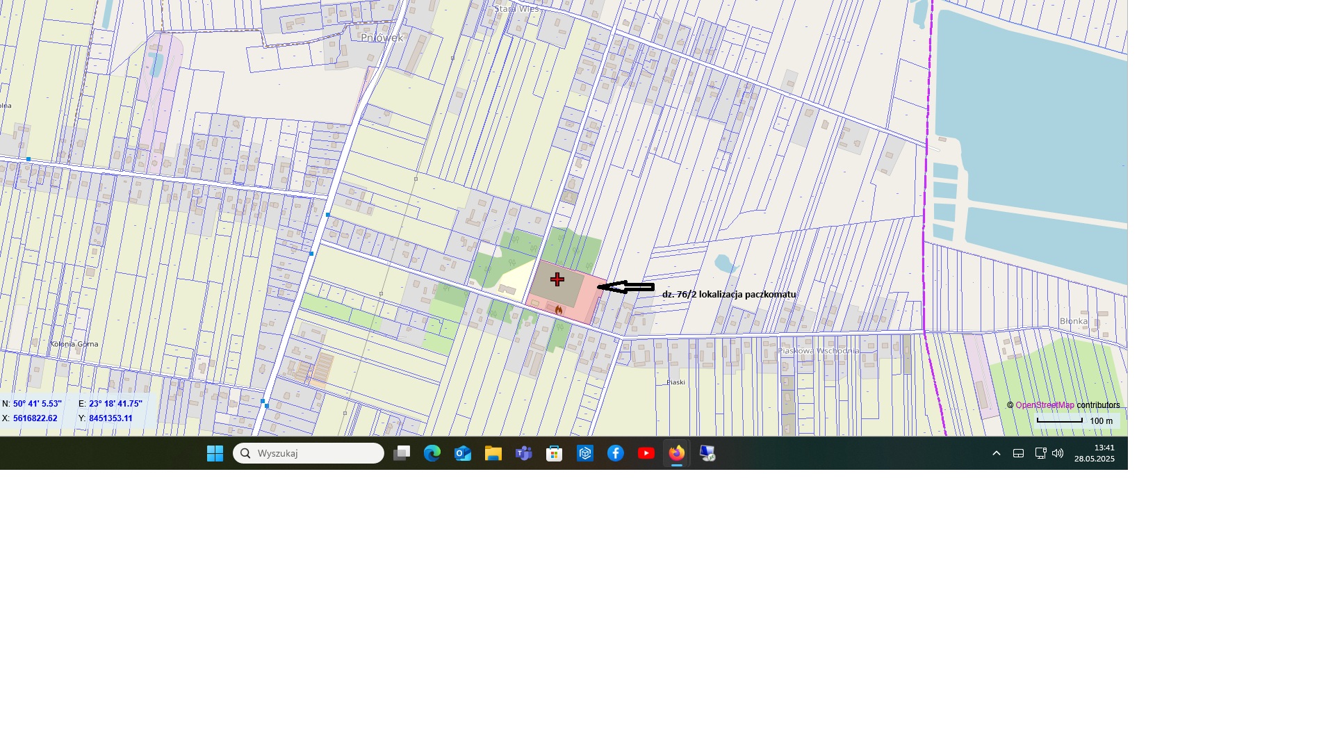
Task: Expand hidden system tray icons chevron
Action: [x=997, y=454]
